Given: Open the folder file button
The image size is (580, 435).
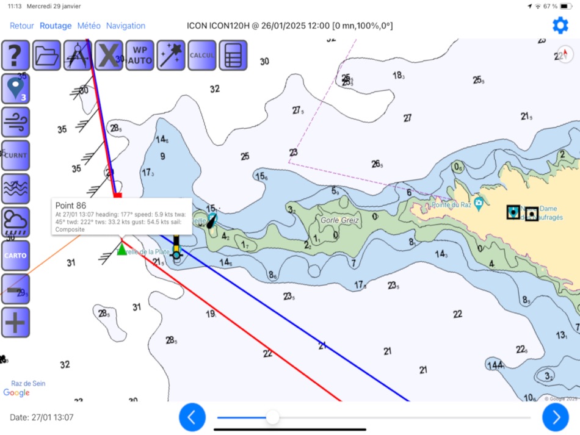Looking at the screenshot, I should pyautogui.click(x=46, y=55).
